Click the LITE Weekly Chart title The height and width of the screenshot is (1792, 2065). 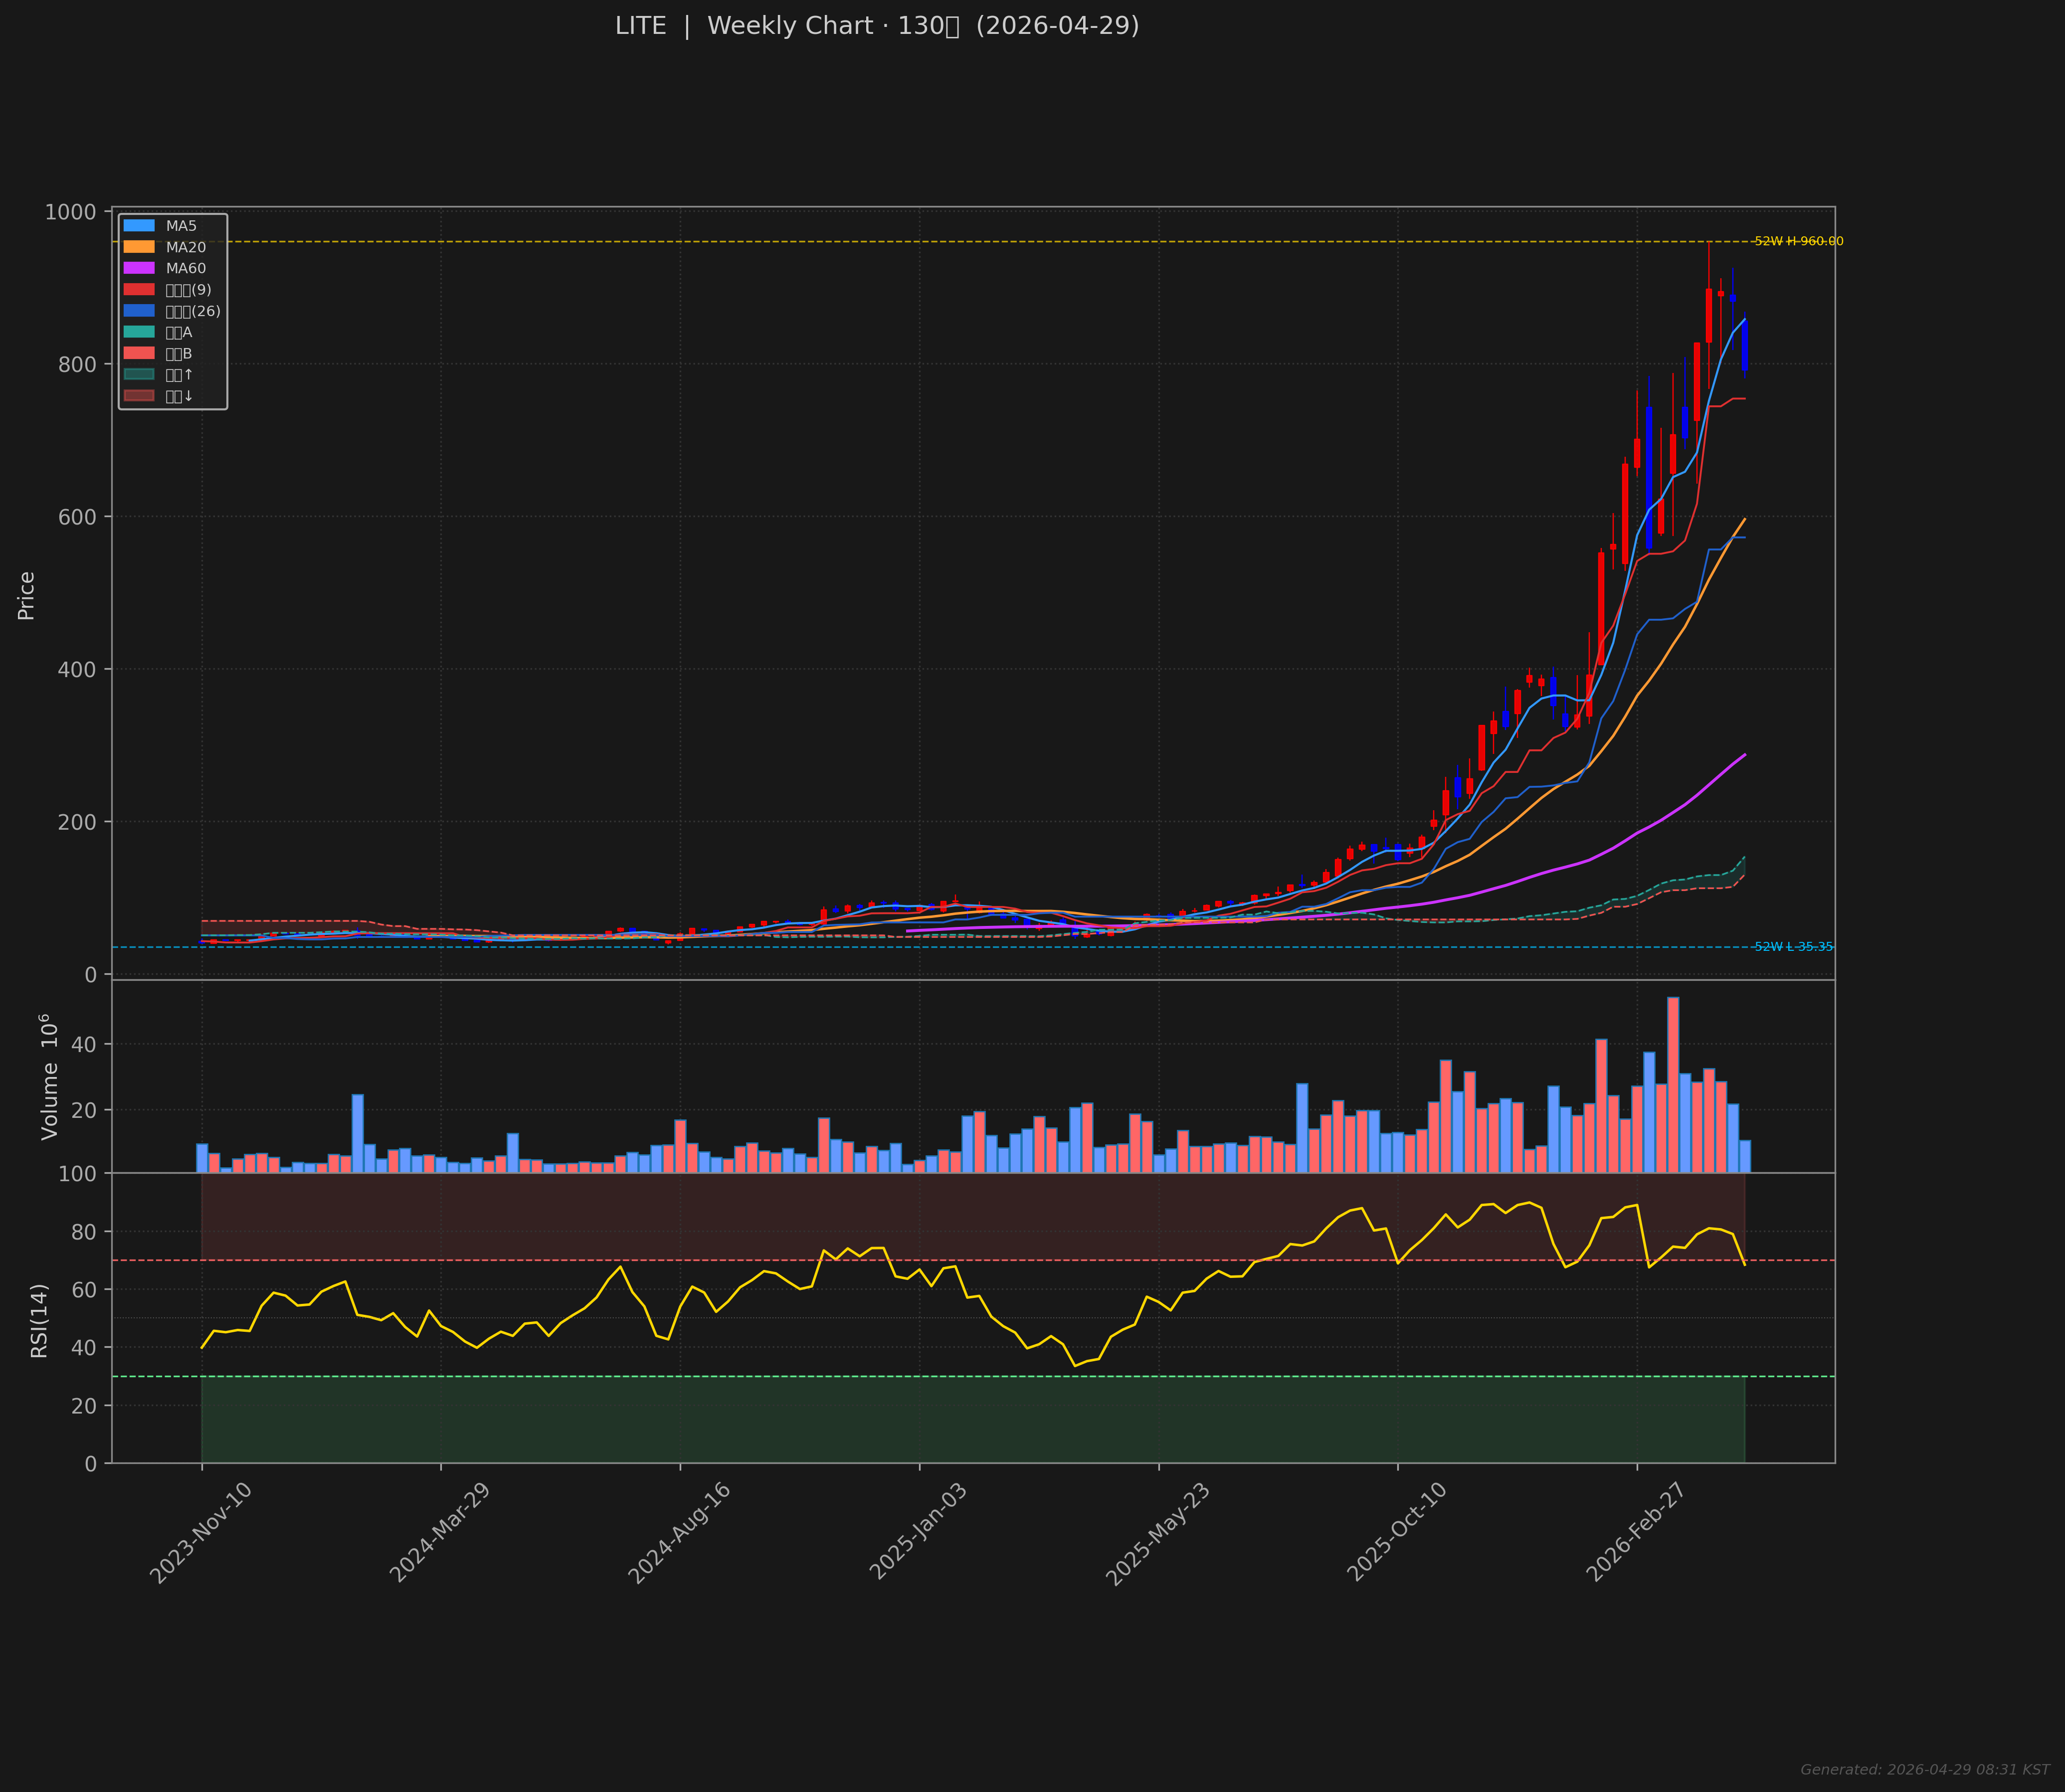[877, 26]
